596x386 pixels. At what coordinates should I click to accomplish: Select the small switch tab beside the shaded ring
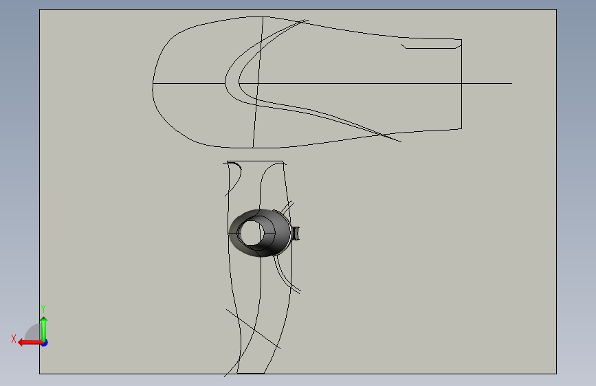tap(296, 234)
